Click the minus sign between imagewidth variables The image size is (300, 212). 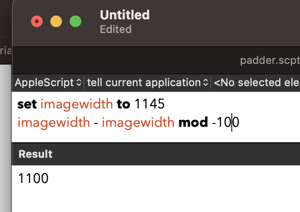(x=96, y=122)
